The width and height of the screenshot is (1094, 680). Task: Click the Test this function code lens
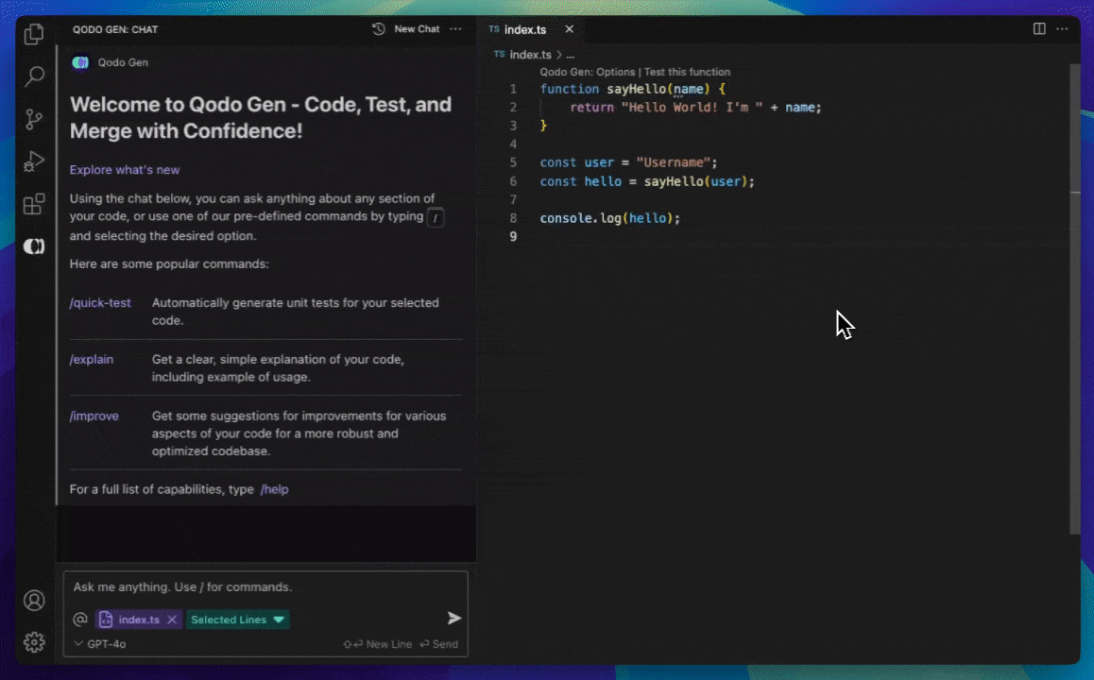[x=687, y=72]
